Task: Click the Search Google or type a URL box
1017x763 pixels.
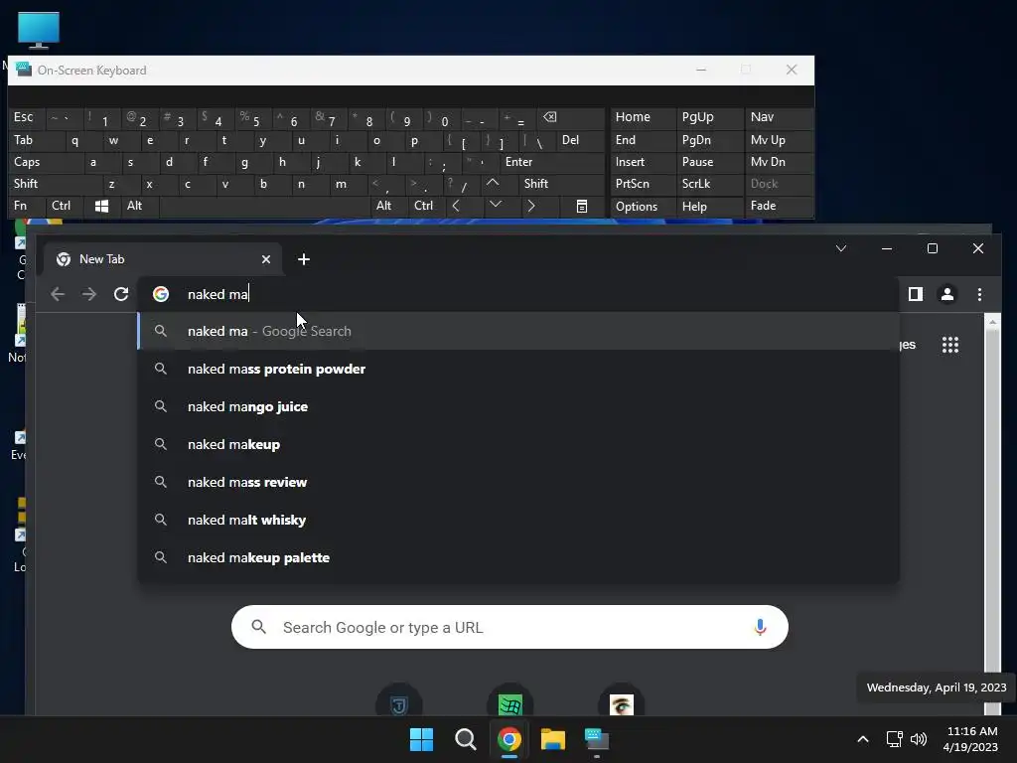Action: pyautogui.click(x=509, y=627)
